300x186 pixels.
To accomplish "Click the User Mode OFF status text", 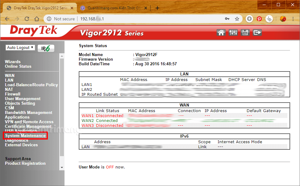I will tap(110, 167).
